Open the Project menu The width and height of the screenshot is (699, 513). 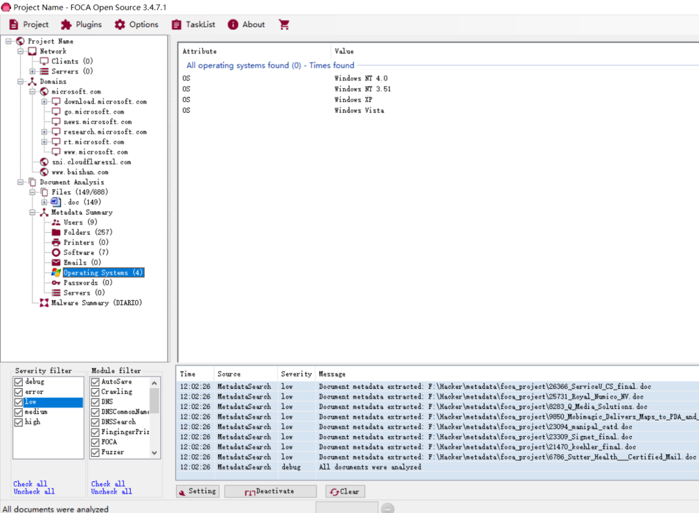click(x=29, y=25)
